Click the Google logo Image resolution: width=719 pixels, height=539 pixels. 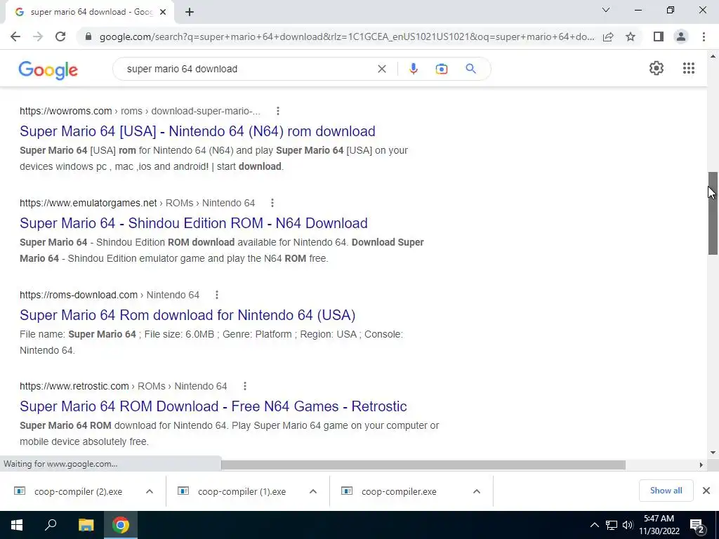48,69
